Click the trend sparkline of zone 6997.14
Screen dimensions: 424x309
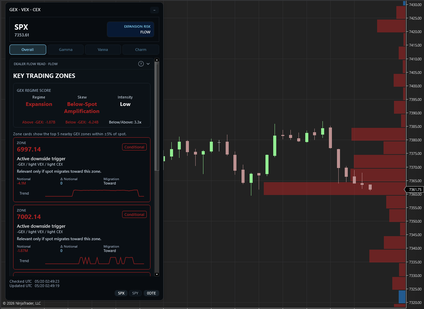pos(94,193)
